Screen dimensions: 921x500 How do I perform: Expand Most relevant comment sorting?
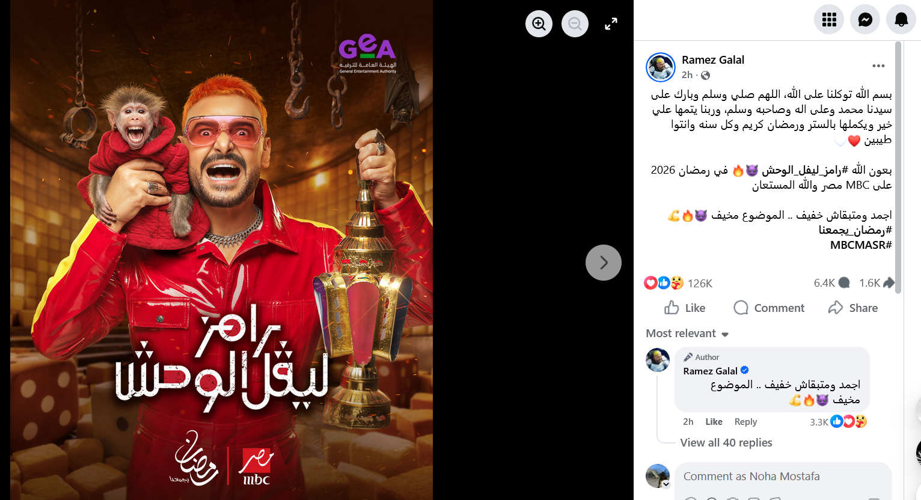[687, 334]
